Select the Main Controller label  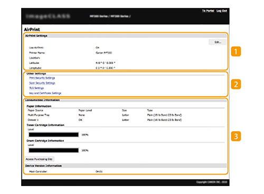click(38, 171)
